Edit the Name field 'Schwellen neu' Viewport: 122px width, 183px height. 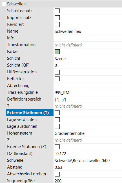pyautogui.click(x=88, y=31)
